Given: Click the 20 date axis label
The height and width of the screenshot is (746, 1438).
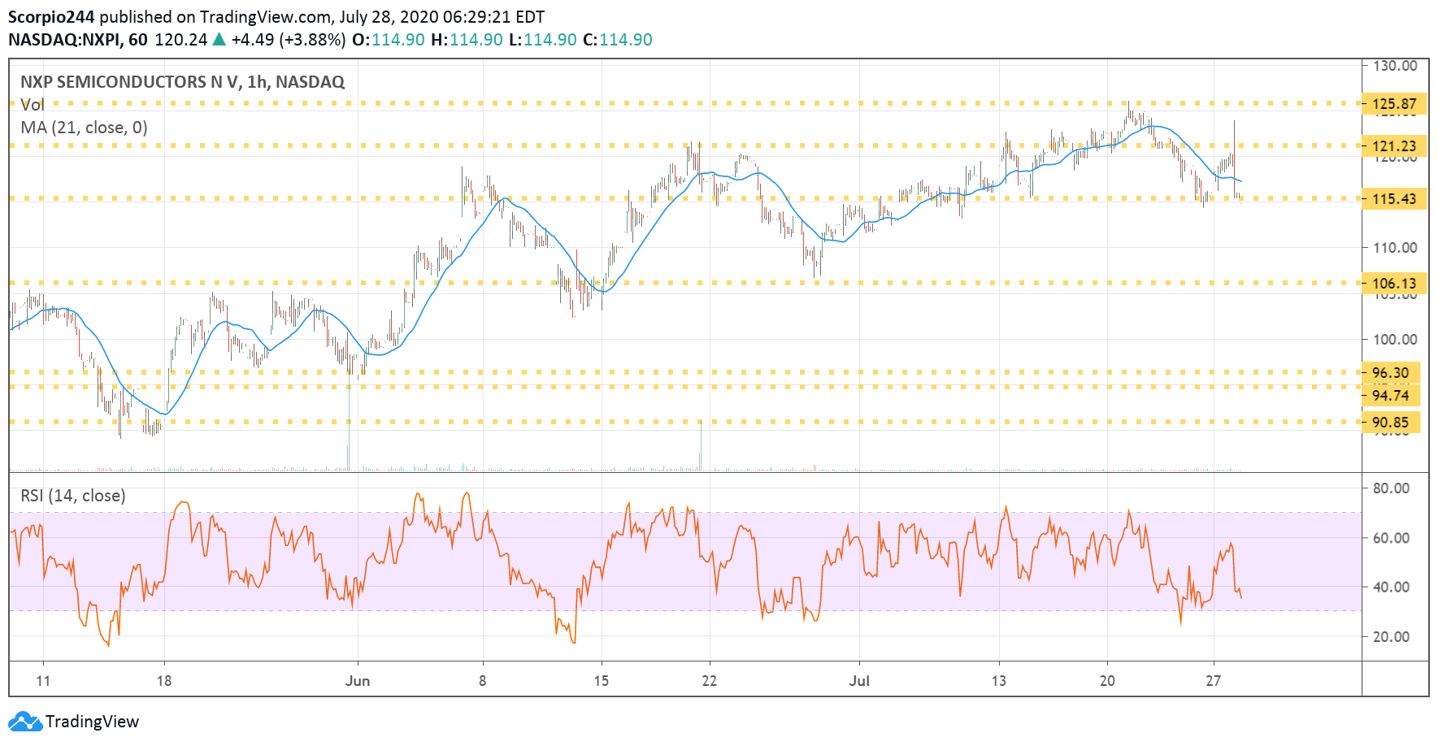Looking at the screenshot, I should [x=1107, y=681].
